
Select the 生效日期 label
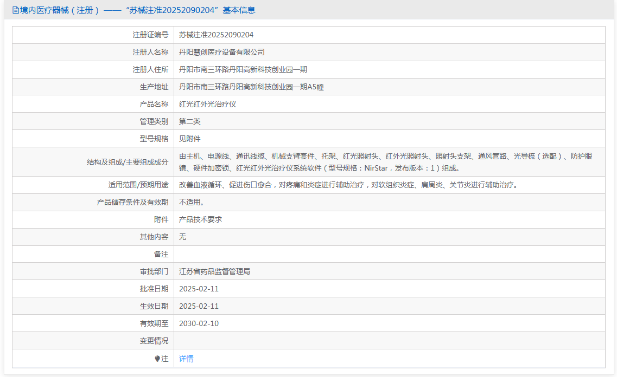coord(154,306)
